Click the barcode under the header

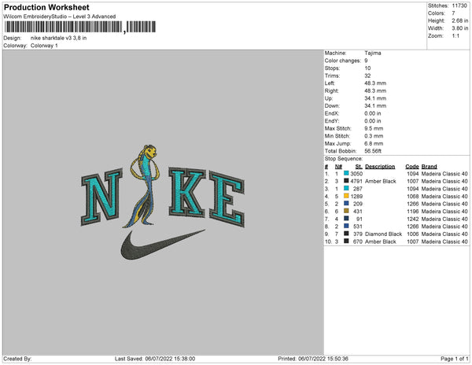[80, 27]
